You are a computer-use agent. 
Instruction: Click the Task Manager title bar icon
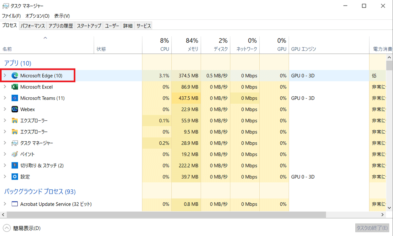click(x=6, y=6)
